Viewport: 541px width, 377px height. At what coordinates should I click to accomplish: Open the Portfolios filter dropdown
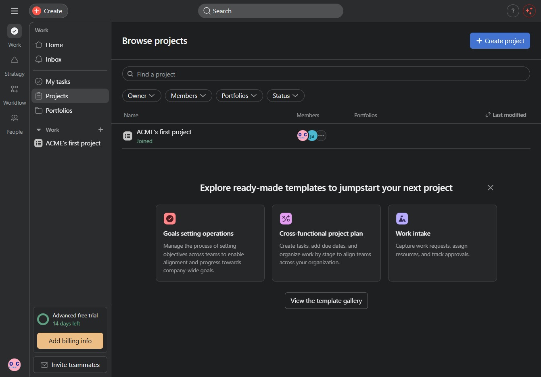tap(239, 95)
